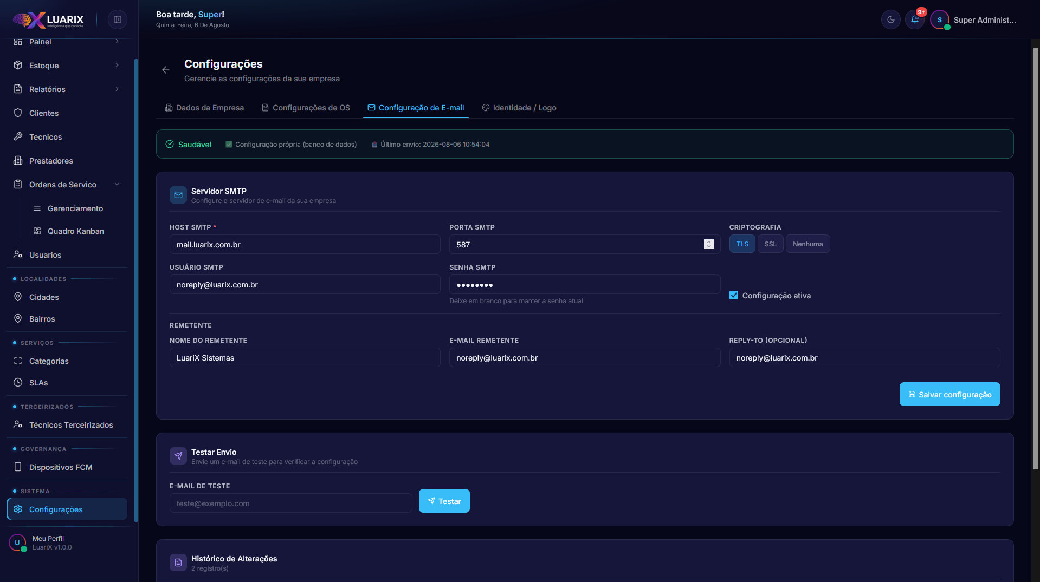
Task: Click the Usuário SMTP input field
Action: click(305, 284)
